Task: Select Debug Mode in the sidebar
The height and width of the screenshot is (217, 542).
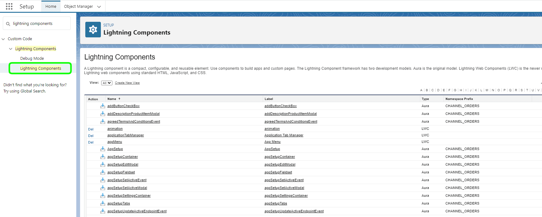Action: click(32, 59)
